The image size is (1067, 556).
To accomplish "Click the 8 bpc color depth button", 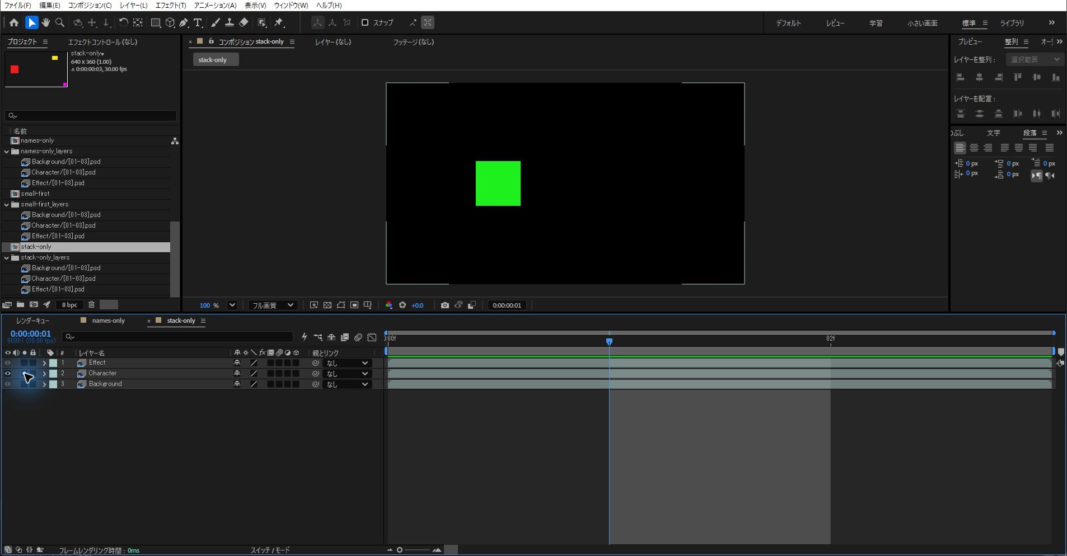I will coord(70,305).
